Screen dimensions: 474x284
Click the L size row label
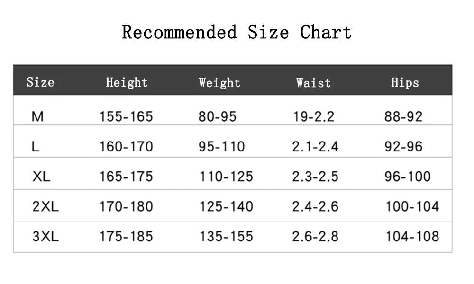click(x=36, y=147)
